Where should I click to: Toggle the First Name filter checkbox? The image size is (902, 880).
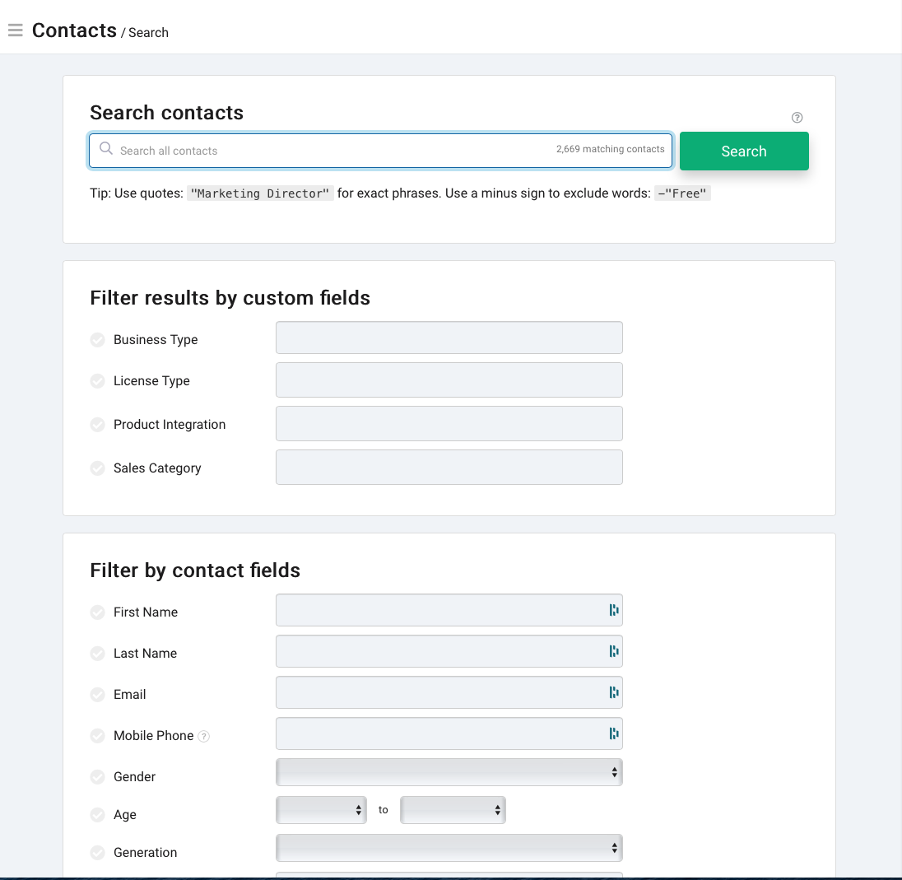(x=98, y=612)
